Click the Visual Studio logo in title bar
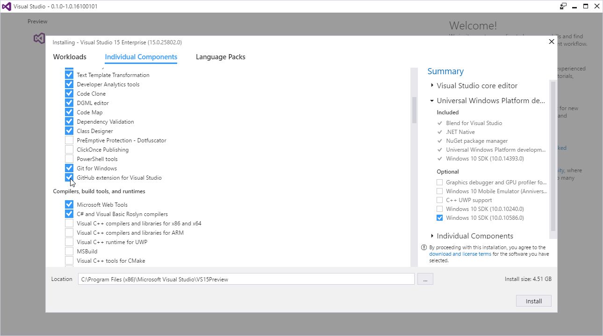This screenshot has width=603, height=336. [7, 7]
